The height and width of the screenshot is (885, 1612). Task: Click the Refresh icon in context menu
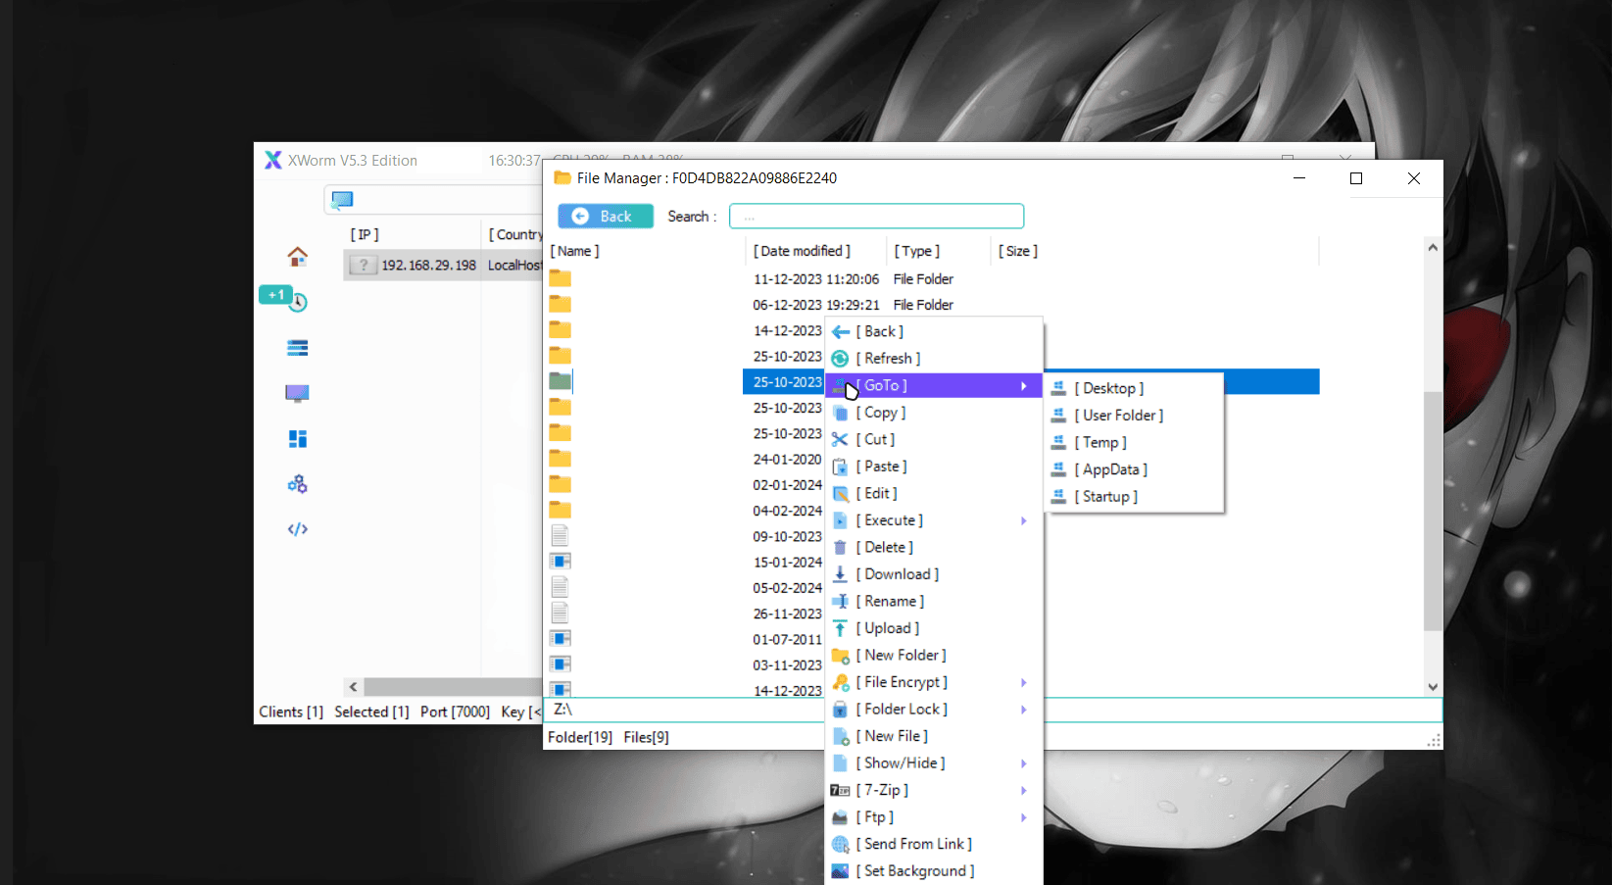(841, 359)
